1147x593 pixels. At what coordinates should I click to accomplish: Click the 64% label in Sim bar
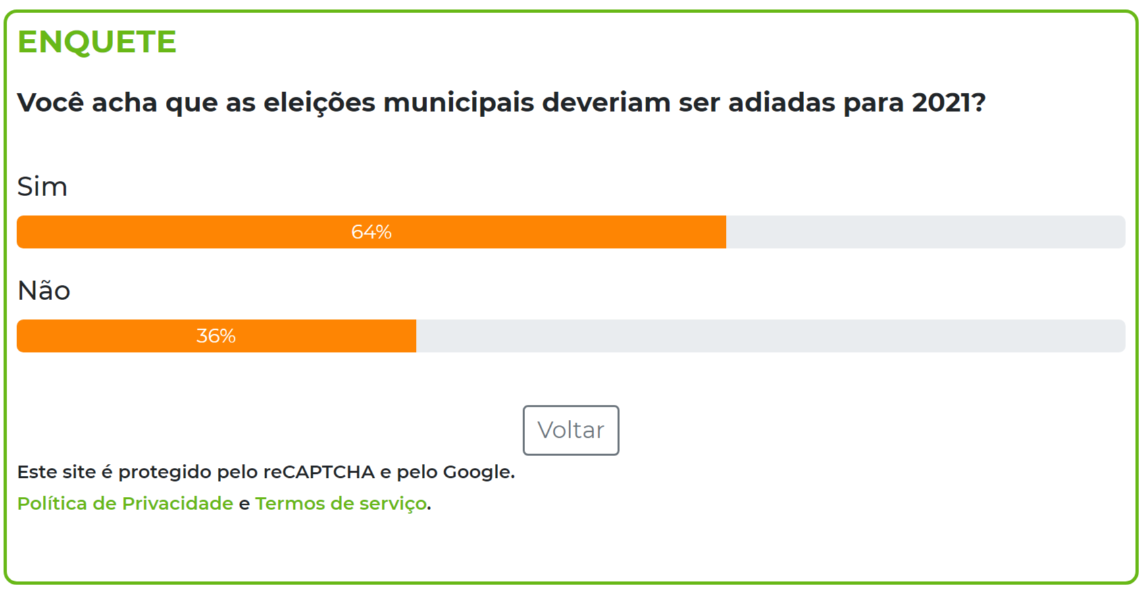(x=371, y=232)
